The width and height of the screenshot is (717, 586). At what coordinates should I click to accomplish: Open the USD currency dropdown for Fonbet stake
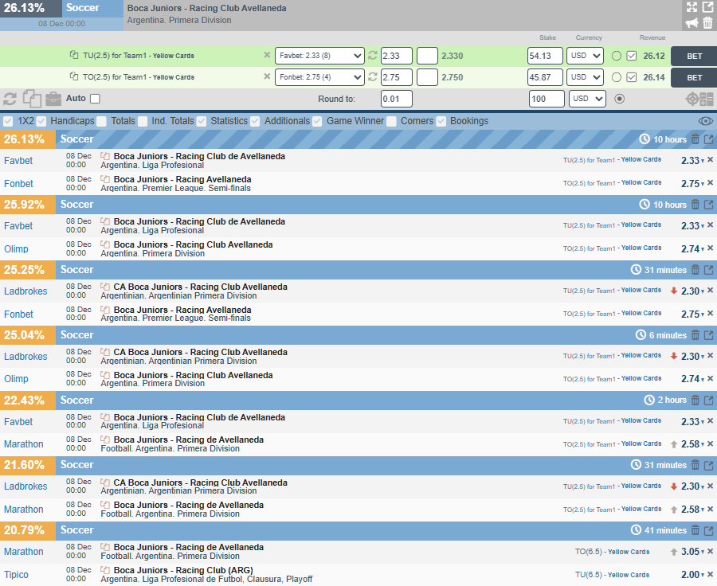[x=585, y=77]
